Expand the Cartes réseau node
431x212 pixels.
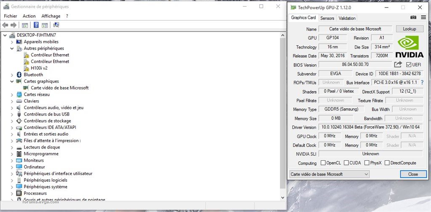pyautogui.click(x=12, y=94)
